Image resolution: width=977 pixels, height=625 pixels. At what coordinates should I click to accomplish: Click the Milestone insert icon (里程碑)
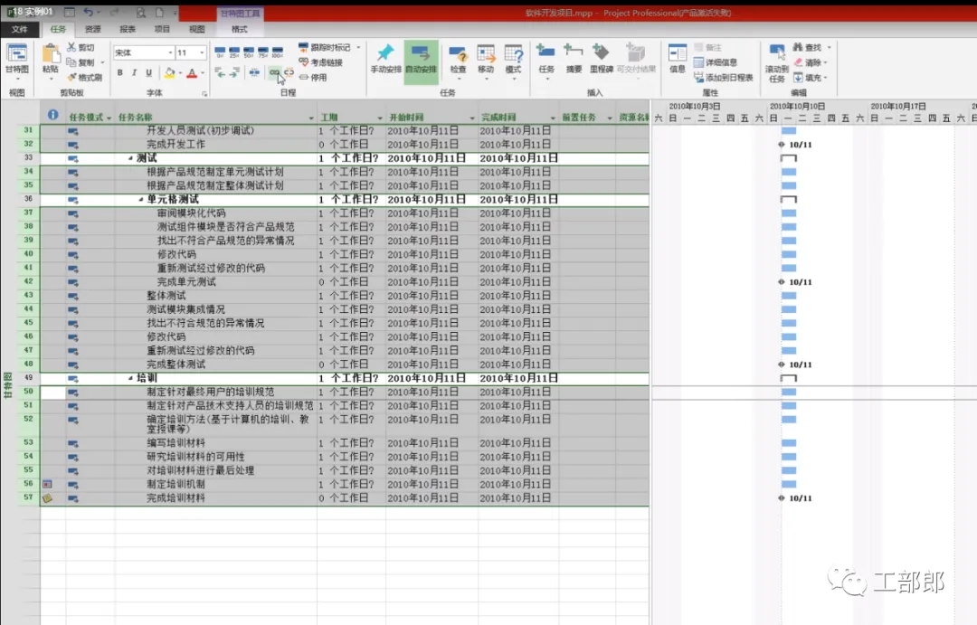point(601,59)
